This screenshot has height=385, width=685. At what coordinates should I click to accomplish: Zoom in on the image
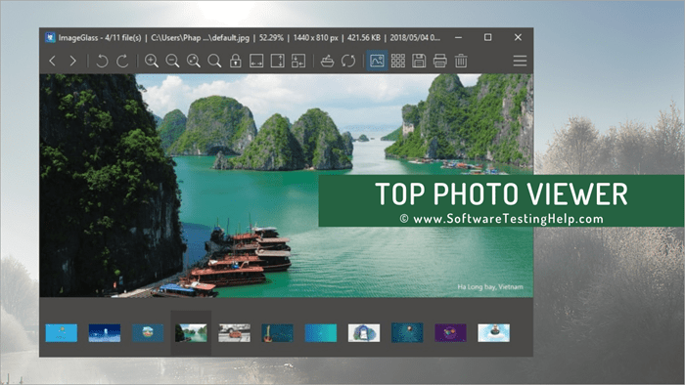151,61
